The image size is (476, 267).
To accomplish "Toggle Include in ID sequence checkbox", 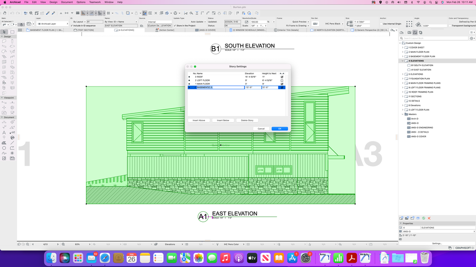I will (x=71, y=26).
